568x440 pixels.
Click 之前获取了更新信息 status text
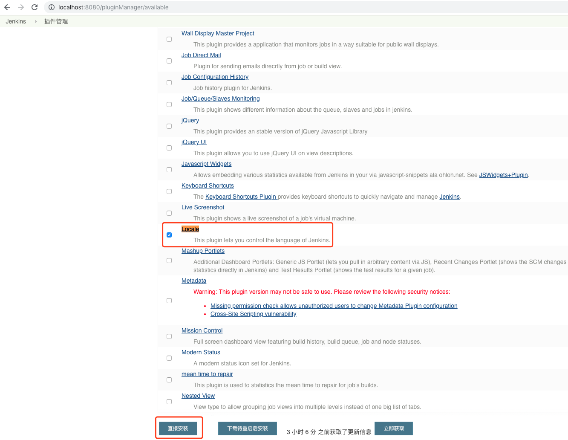click(x=345, y=432)
